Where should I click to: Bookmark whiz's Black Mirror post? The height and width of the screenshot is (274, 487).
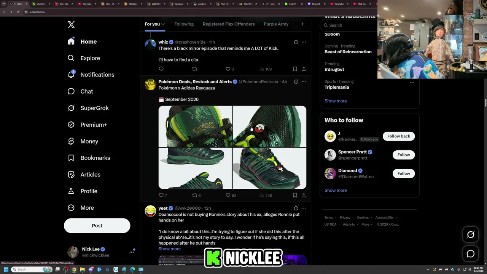tap(295, 69)
